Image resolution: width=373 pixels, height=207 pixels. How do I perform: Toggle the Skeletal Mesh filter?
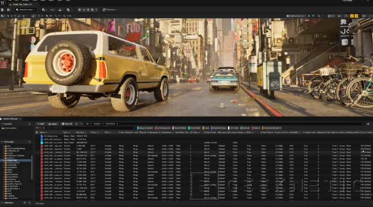[180, 128]
